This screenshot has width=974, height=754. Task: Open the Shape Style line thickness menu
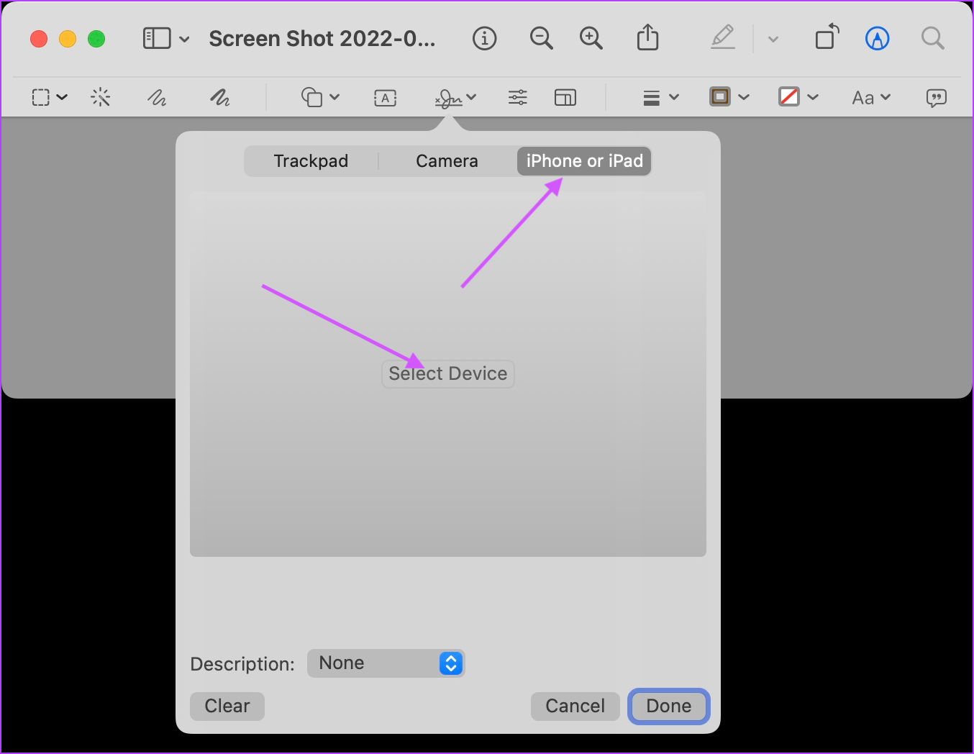[x=652, y=98]
